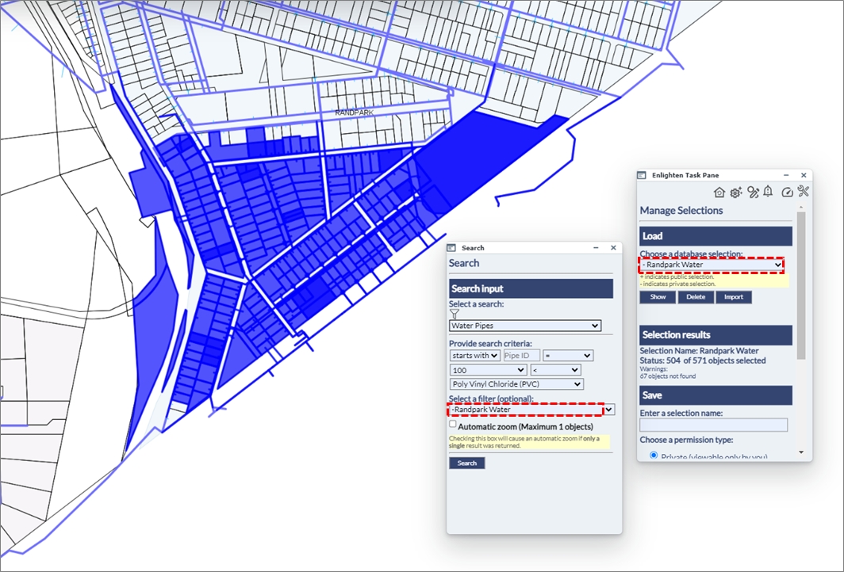The height and width of the screenshot is (572, 844).
Task: Enable the Automatic zoom checkbox
Action: tap(453, 425)
